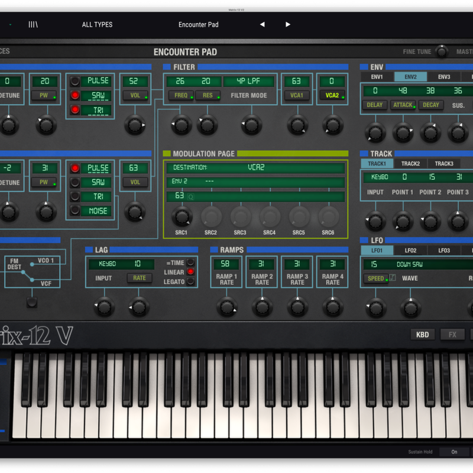473x473 pixels.
Task: Select LFO1 tab
Action: pos(377,251)
